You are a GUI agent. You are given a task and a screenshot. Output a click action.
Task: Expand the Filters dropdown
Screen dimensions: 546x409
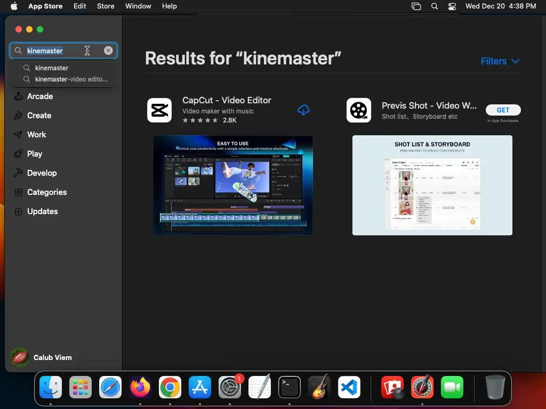[x=500, y=61]
